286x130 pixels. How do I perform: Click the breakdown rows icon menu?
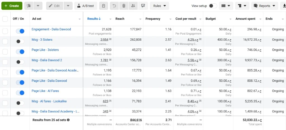pyautogui.click(x=242, y=6)
